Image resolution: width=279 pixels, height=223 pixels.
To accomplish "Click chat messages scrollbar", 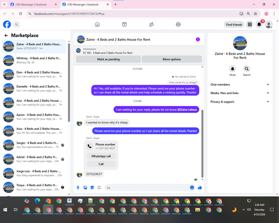I will point(203,144).
